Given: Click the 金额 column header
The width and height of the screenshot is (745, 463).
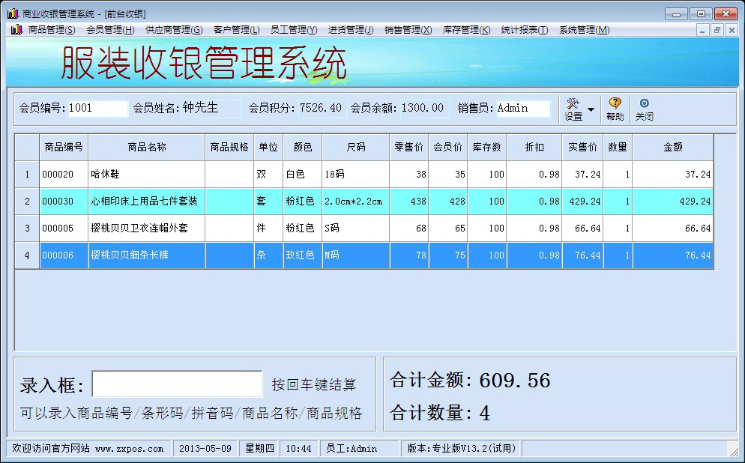Looking at the screenshot, I should click(673, 147).
